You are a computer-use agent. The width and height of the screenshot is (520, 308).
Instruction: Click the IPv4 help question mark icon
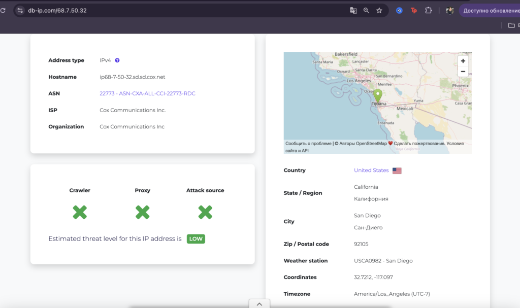[117, 60]
